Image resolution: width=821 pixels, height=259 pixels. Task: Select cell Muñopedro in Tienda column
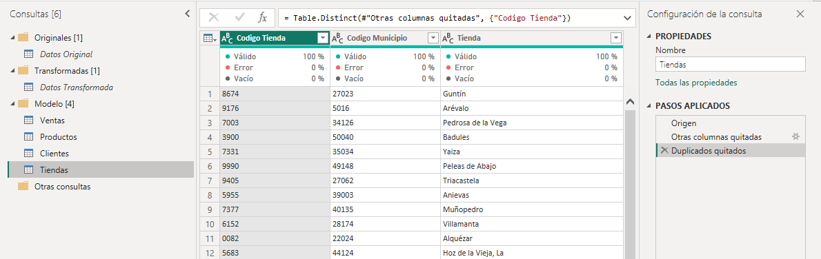[532, 209]
